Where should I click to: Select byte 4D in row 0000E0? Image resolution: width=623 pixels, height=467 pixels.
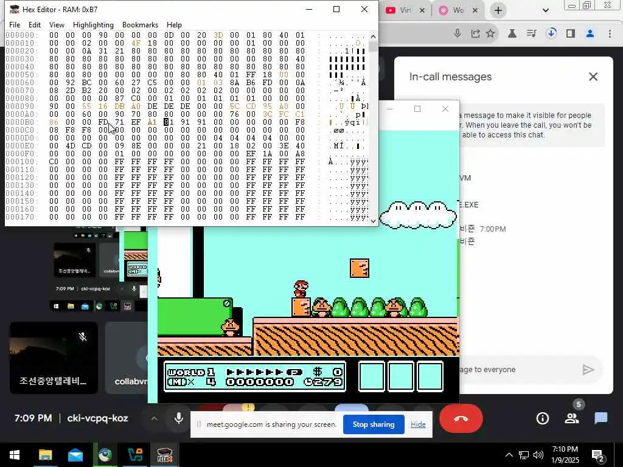click(70, 146)
